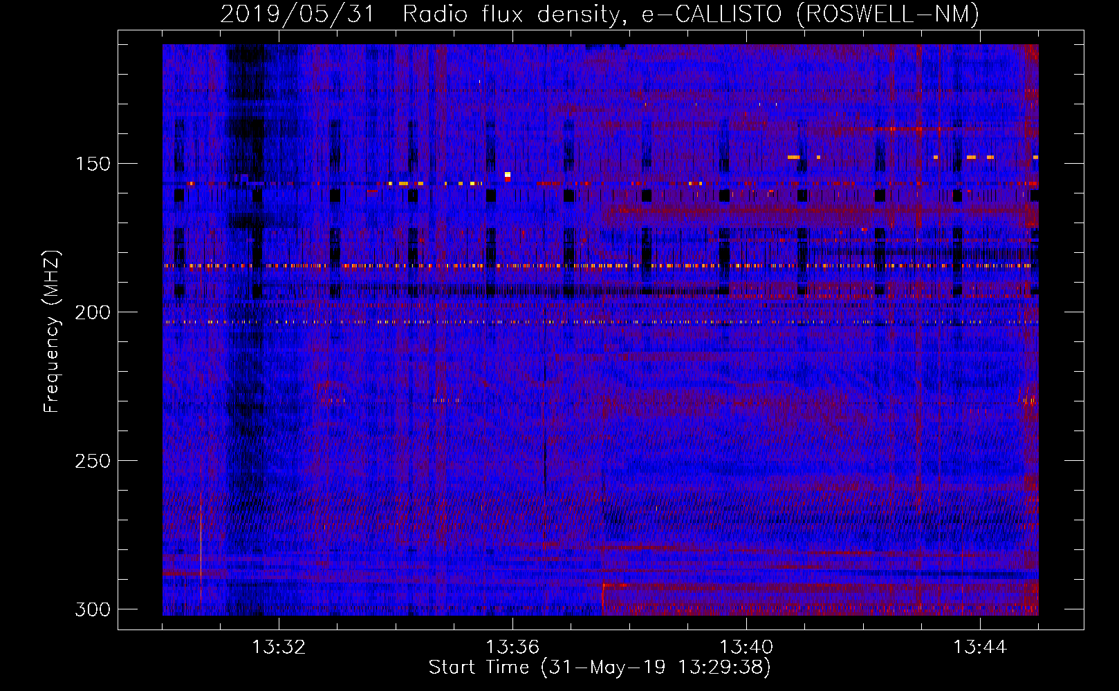
Task: Click the 13:40 time tick label
Action: point(746,647)
